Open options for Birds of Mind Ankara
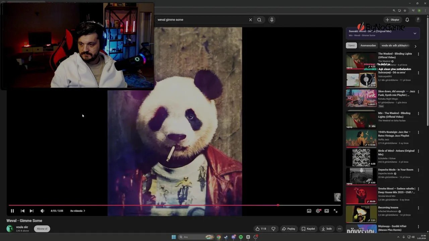Viewport: 429px width, 241px height. [x=418, y=151]
